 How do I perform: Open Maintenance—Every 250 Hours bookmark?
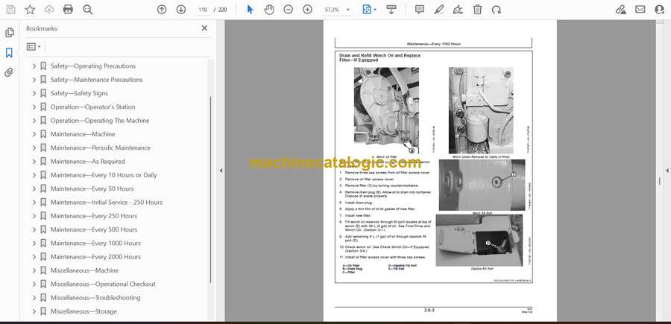tap(94, 216)
